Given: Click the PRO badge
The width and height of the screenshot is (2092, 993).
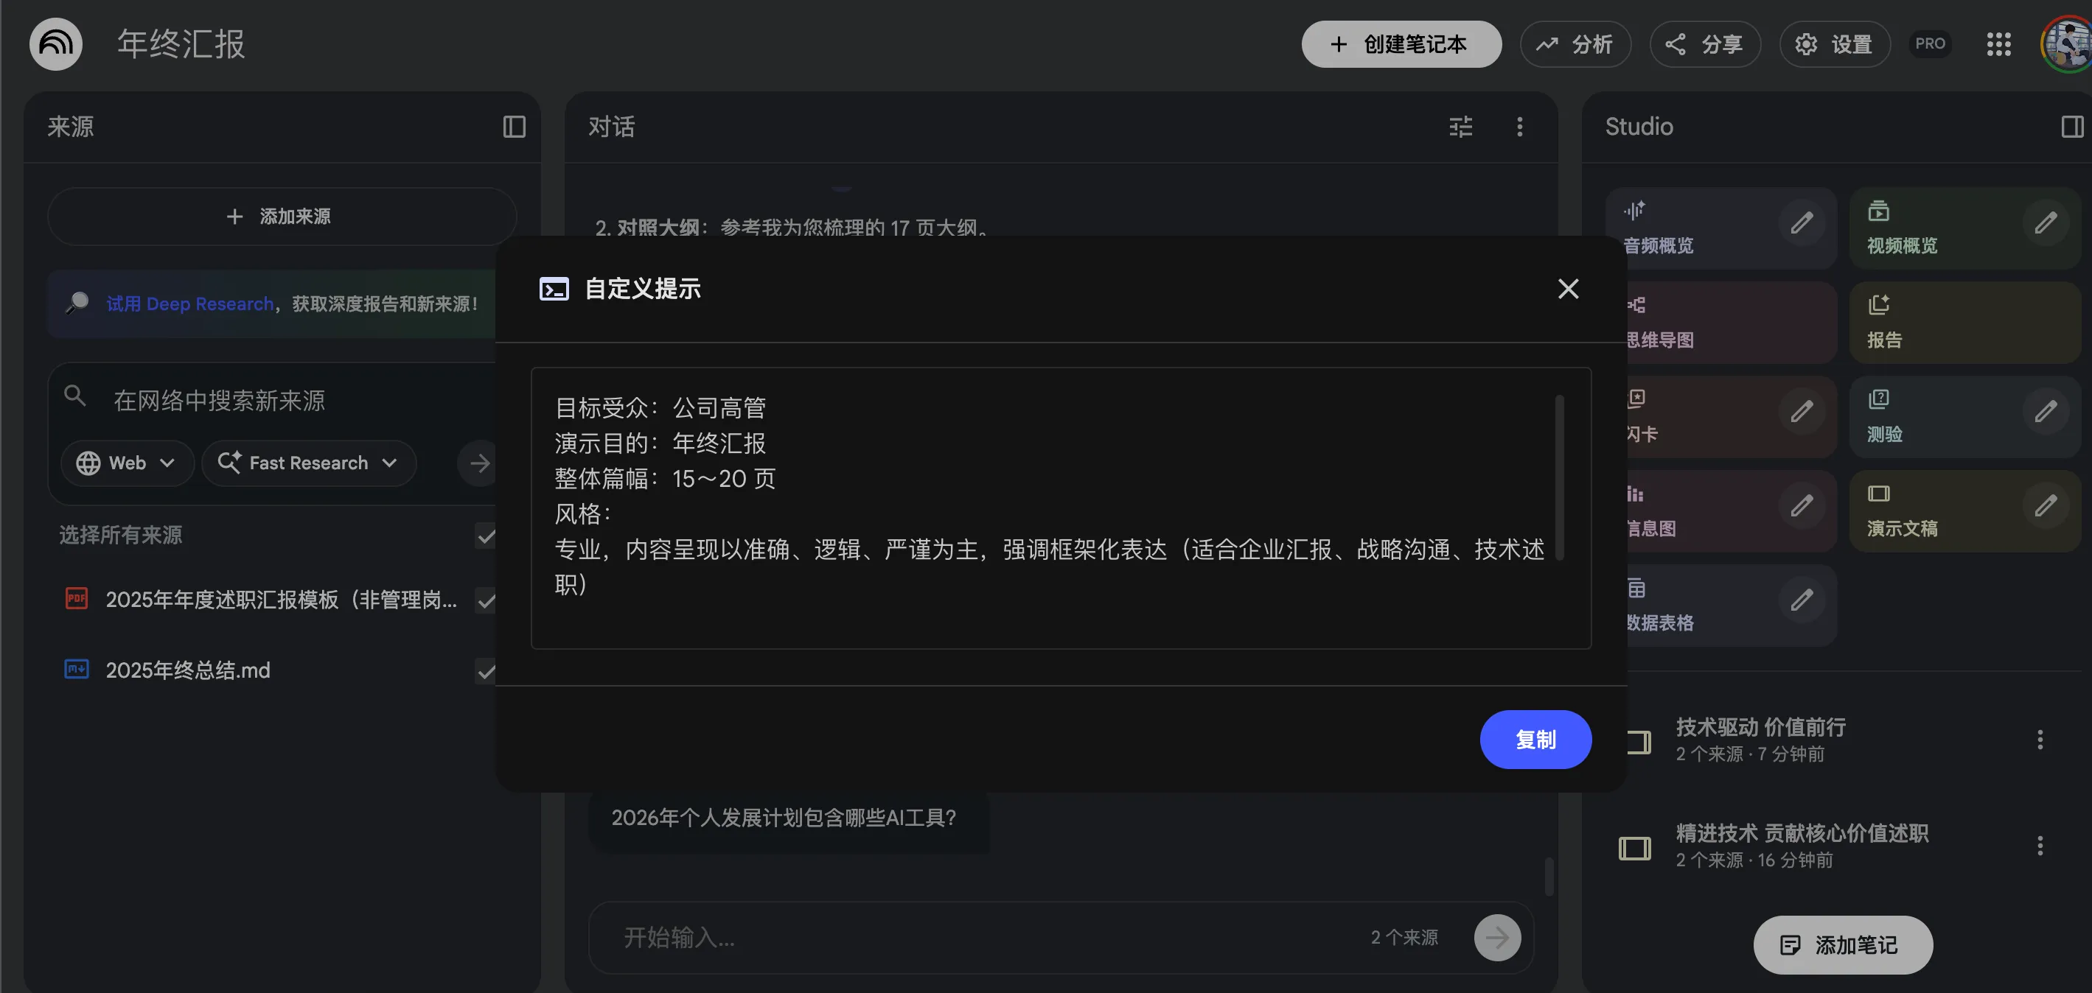Looking at the screenshot, I should [1930, 43].
